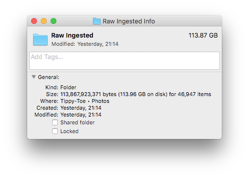249x178 pixels.
Task: Close the Raw Ingested Info window
Action: [34, 21]
